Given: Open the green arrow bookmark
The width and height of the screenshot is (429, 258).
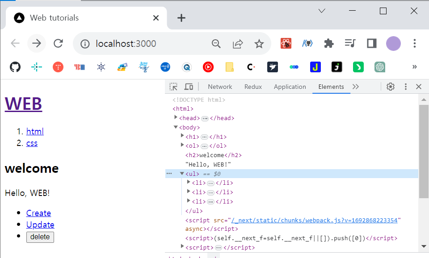Looking at the screenshot, I should point(358,67).
